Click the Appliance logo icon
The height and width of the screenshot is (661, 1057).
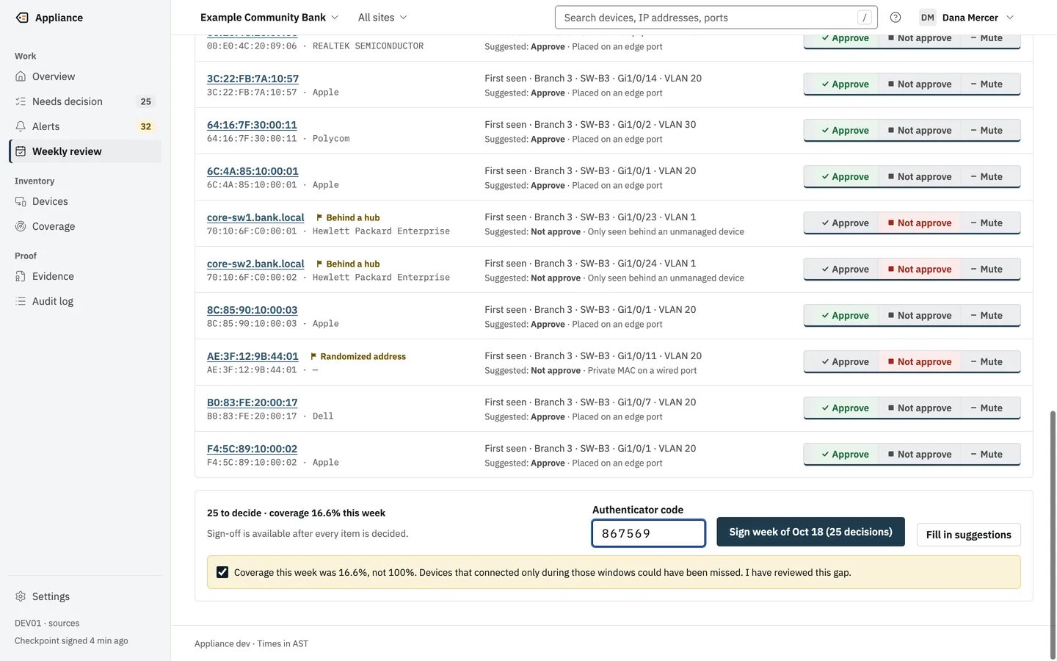tap(22, 18)
